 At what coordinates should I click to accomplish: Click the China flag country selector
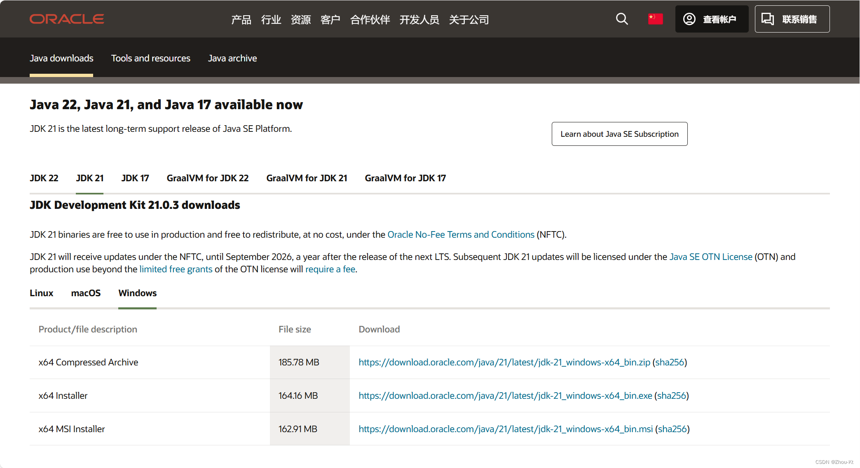coord(655,19)
